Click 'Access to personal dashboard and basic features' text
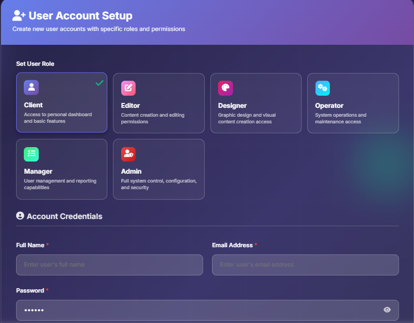Image resolution: width=414 pixels, height=323 pixels. point(58,118)
